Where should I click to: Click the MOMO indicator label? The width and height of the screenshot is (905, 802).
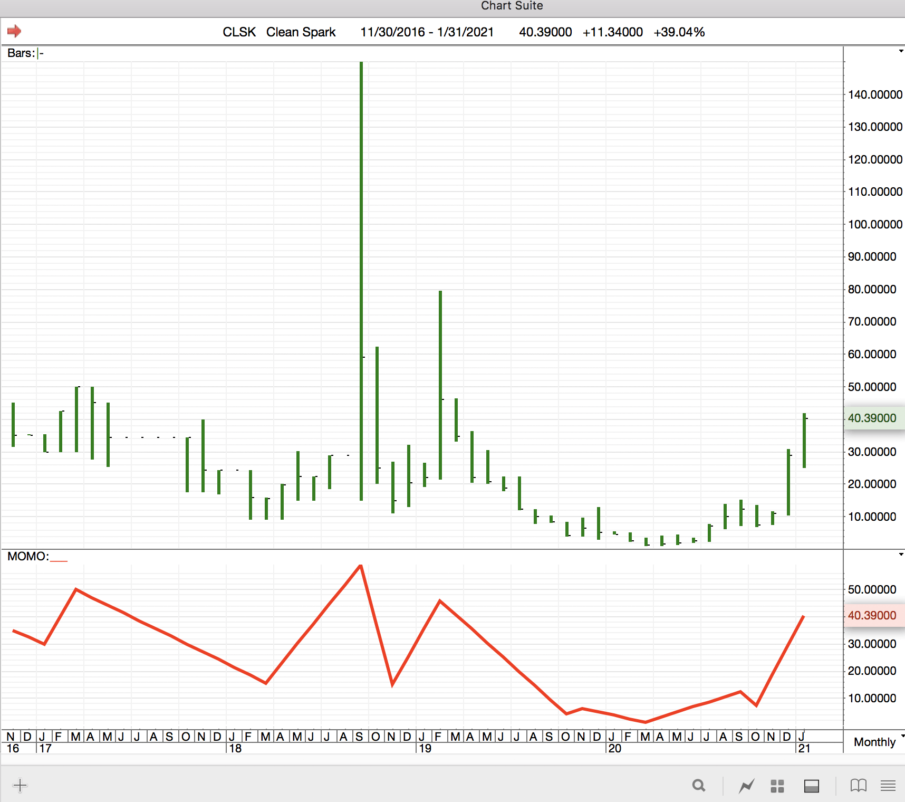click(28, 557)
